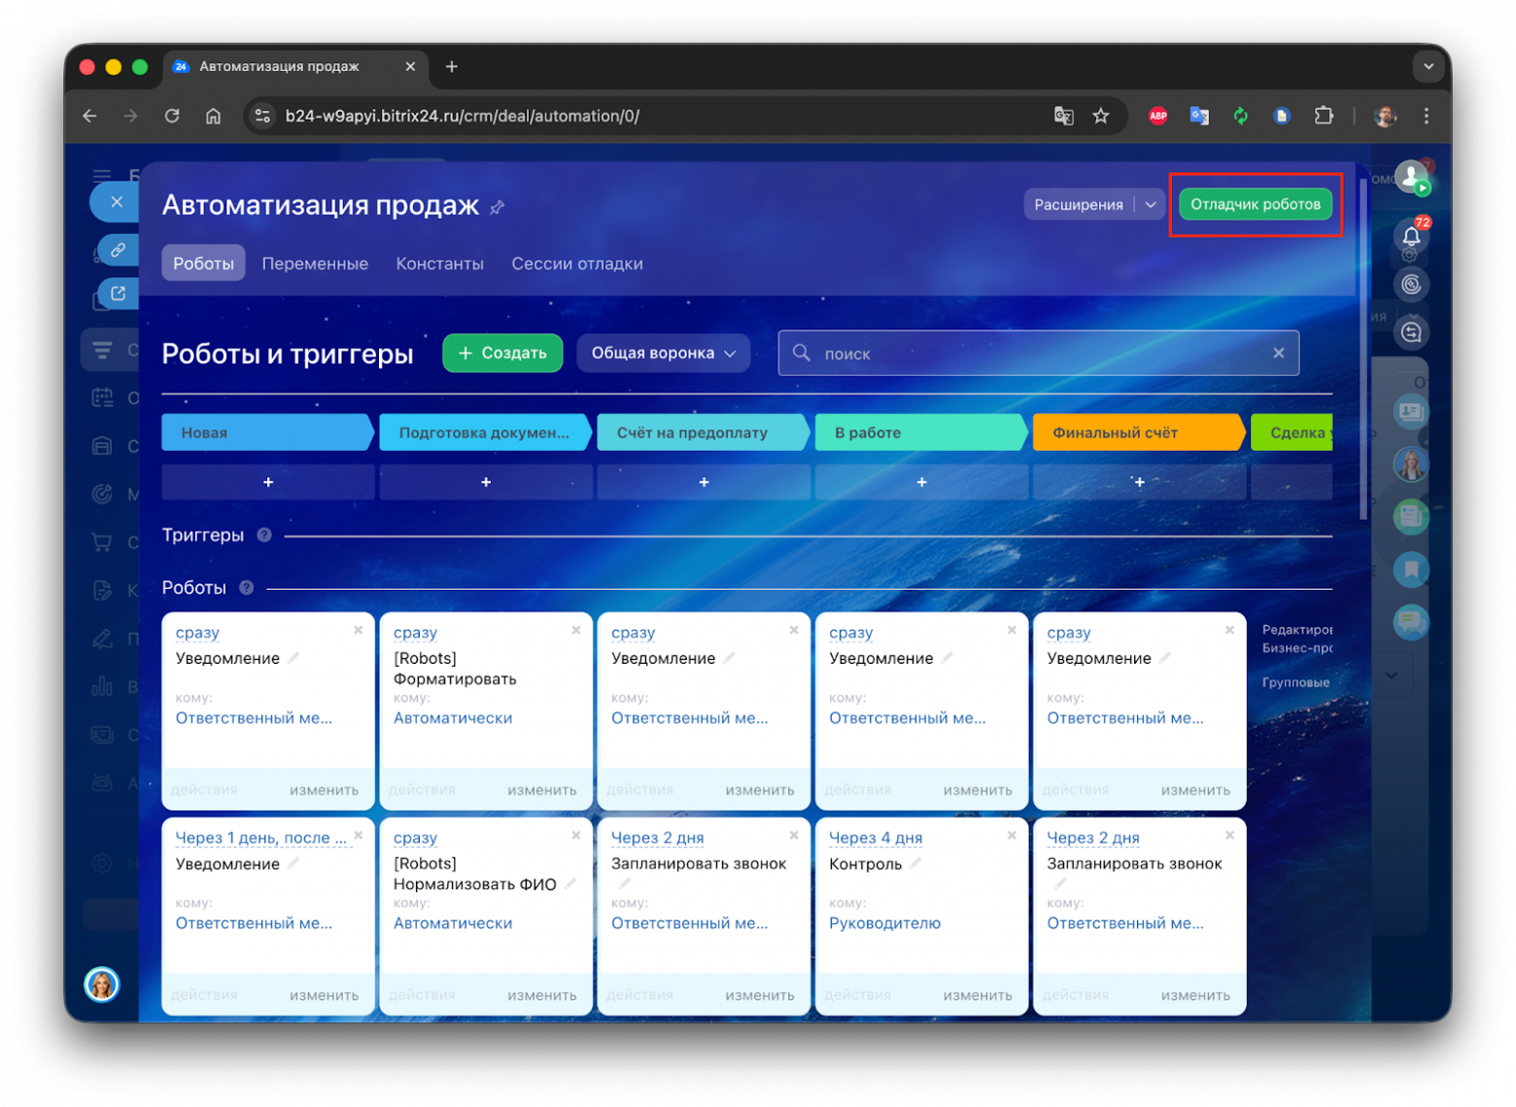1516x1107 pixels.
Task: Open the Общая воронка funnel dropdown
Action: tap(664, 353)
